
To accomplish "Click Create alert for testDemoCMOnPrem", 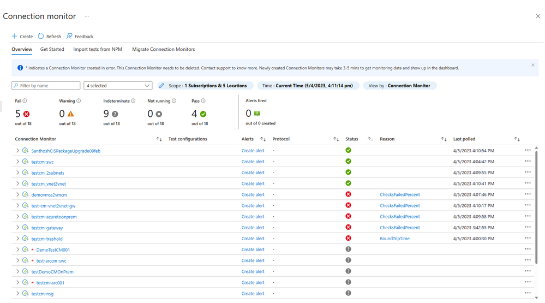I will click(253, 272).
